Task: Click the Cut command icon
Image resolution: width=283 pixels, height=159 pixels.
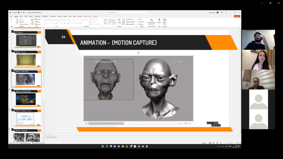Action: coord(20,19)
